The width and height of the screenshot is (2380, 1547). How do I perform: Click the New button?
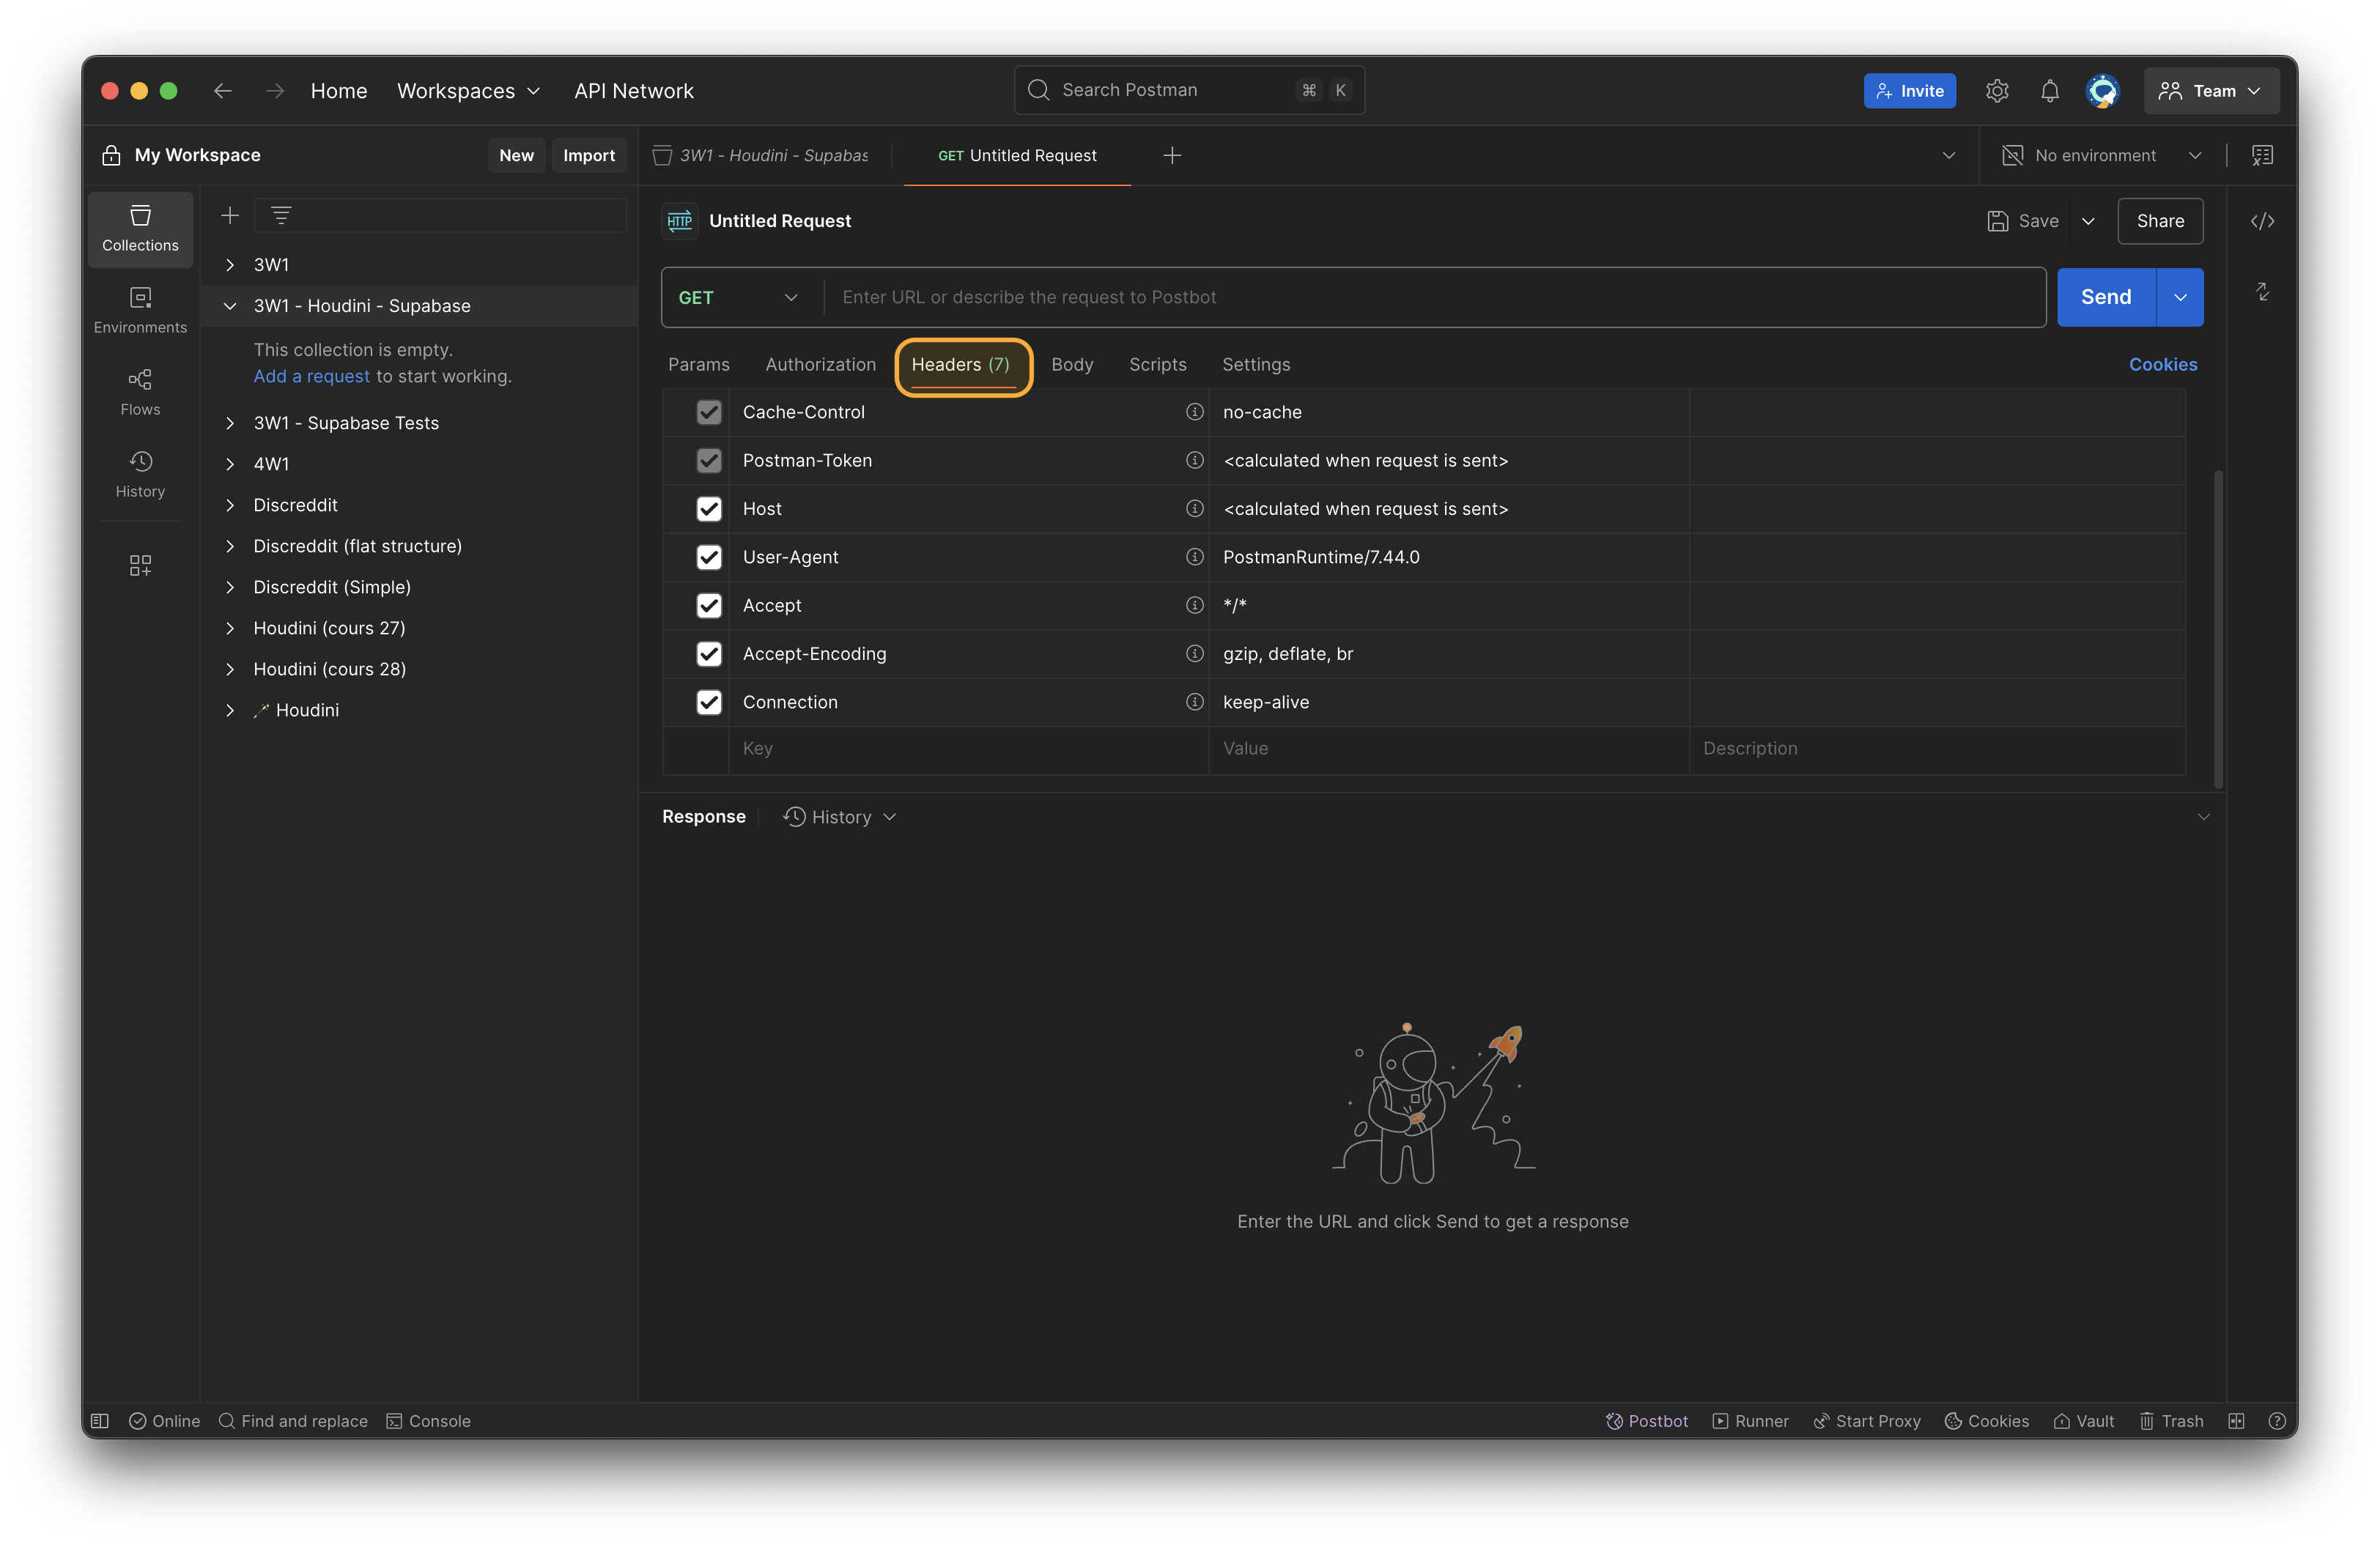coord(516,155)
